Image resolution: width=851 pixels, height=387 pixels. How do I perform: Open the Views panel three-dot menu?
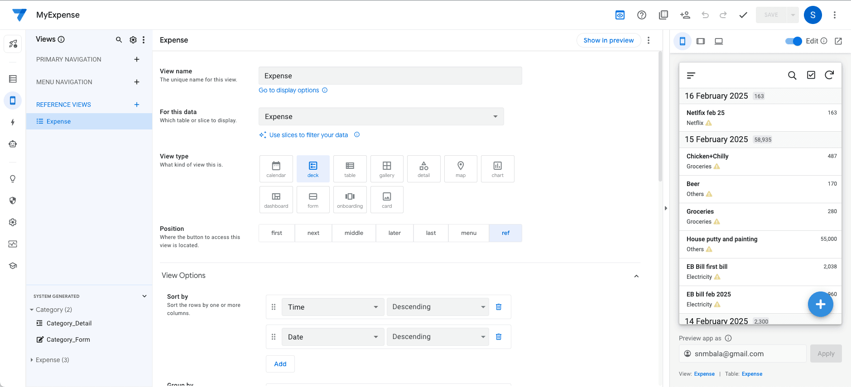144,40
